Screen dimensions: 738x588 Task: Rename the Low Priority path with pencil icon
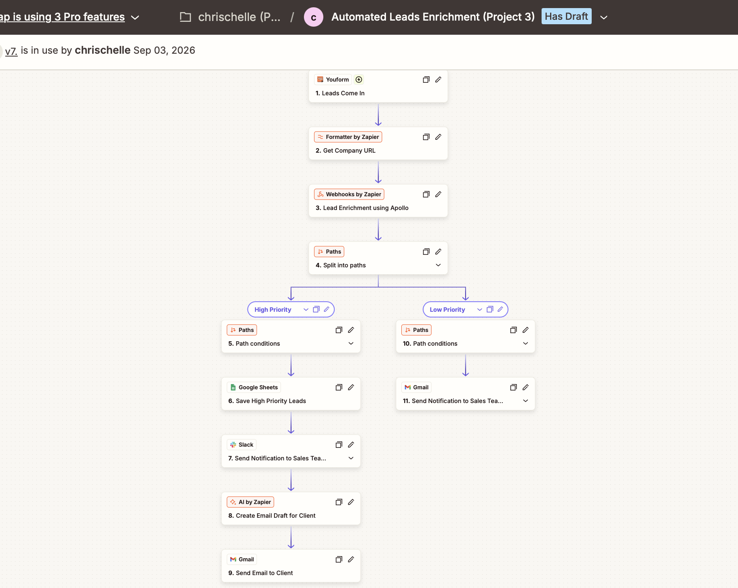(x=500, y=309)
